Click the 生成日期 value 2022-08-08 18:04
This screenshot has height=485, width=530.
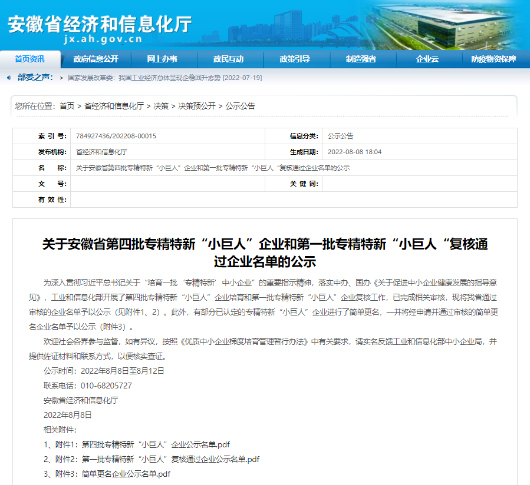point(354,152)
